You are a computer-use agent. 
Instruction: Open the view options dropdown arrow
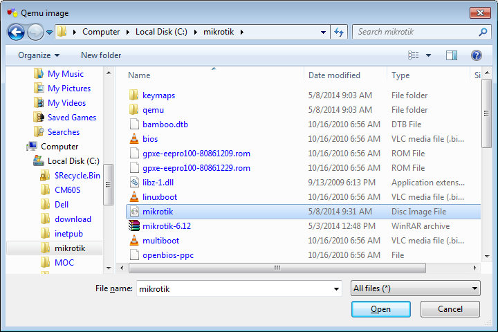pyautogui.click(x=428, y=55)
